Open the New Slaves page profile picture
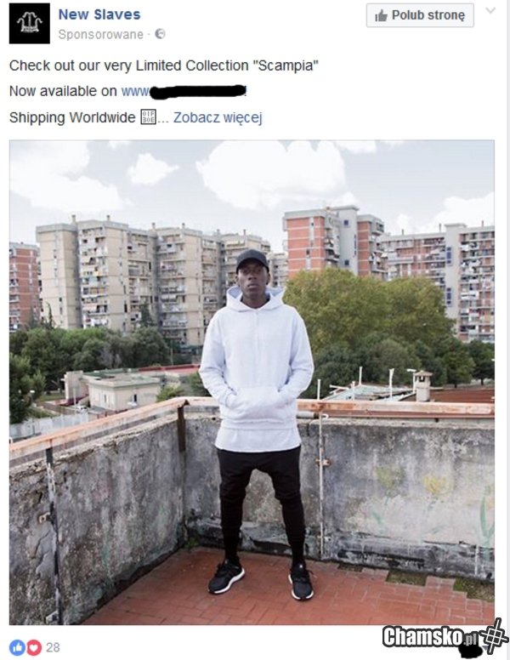Viewport: 510px width, 660px height. (x=30, y=23)
